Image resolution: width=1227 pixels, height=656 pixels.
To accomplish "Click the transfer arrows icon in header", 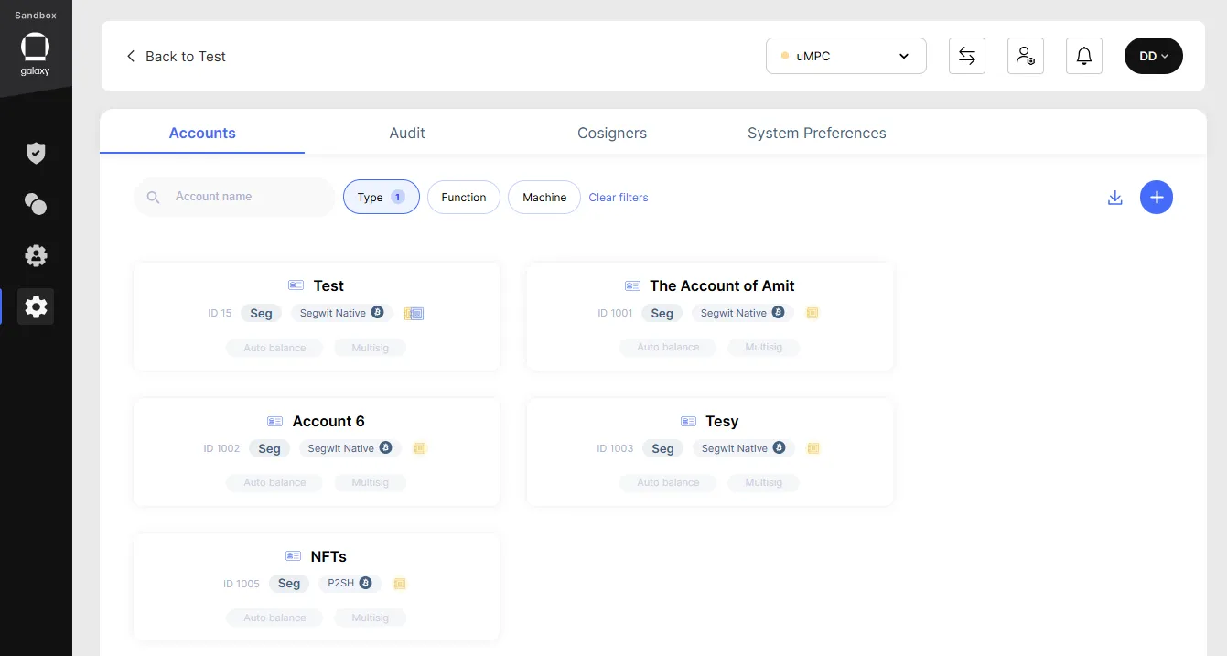I will click(x=967, y=56).
